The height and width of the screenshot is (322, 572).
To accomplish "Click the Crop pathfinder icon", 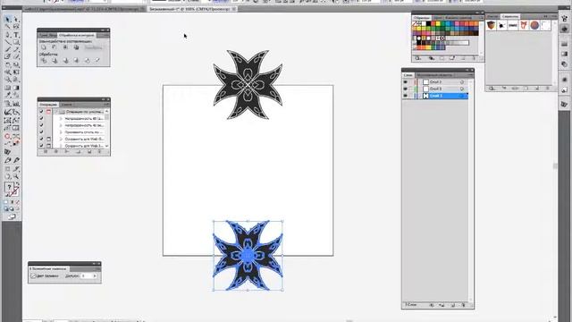I will tap(76, 61).
